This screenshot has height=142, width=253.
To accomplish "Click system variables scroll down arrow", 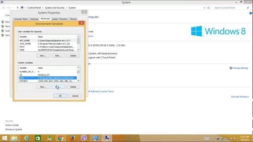I will click(78, 81).
